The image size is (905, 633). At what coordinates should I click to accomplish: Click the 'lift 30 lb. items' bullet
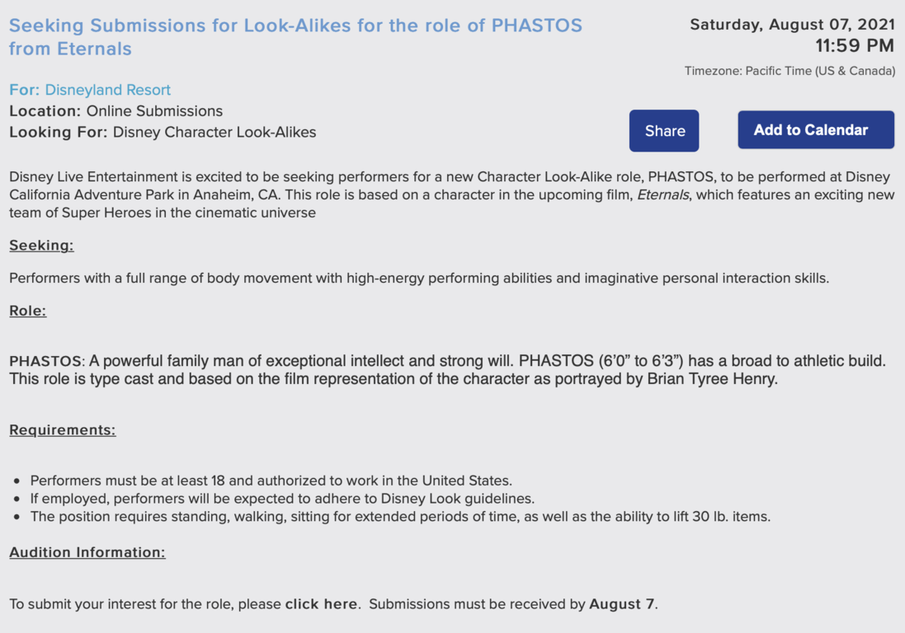click(401, 517)
